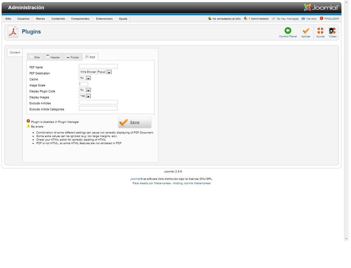The width and height of the screenshot is (351, 268).
Task: Click the 'PDF Destination' label
Action: click(40, 73)
